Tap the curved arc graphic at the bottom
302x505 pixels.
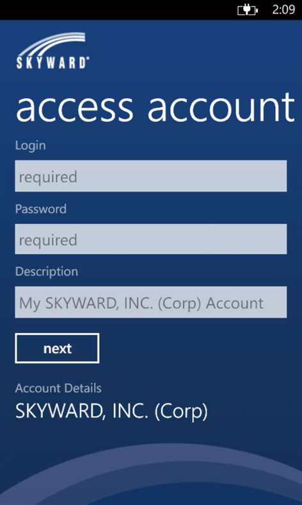point(151,474)
